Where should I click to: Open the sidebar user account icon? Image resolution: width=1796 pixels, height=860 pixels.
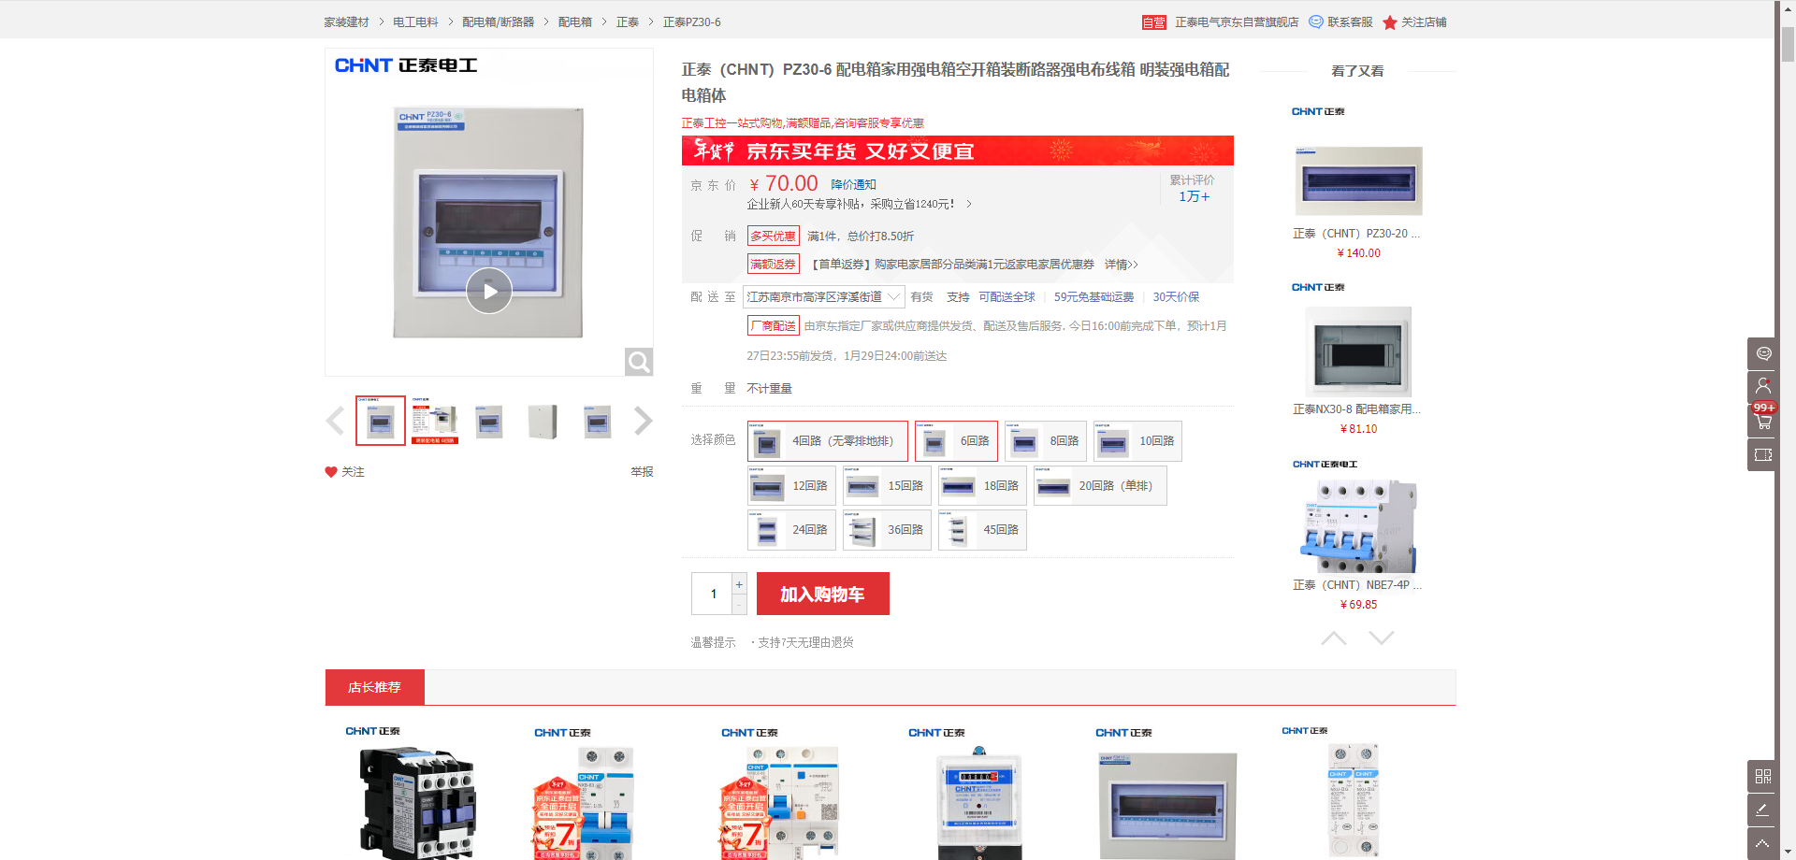(x=1762, y=386)
